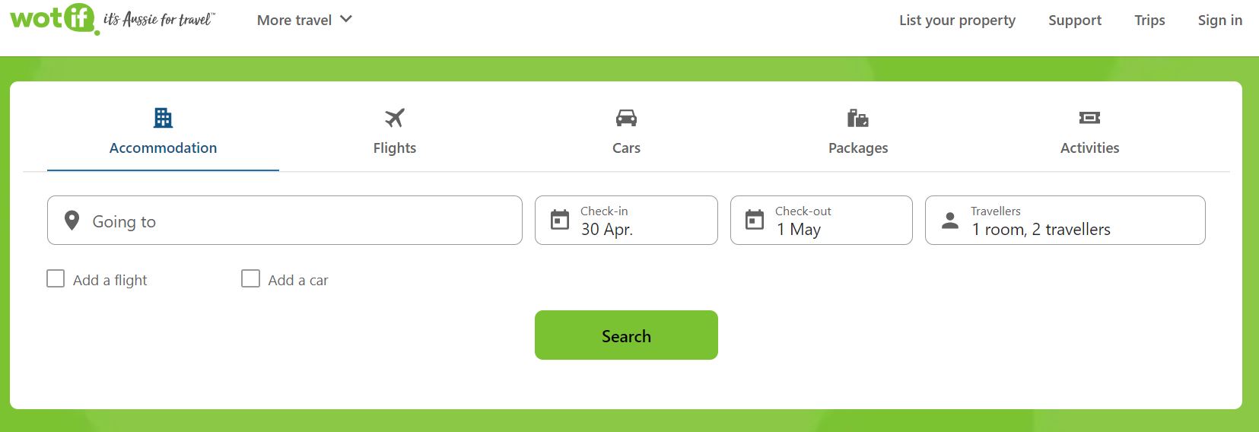The width and height of the screenshot is (1259, 432).
Task: Click the green Search button
Action: [x=626, y=335]
